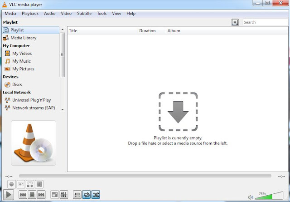Screen dimensions: 290x202
Task: Toggle random shuffle playback
Action: [96, 195]
